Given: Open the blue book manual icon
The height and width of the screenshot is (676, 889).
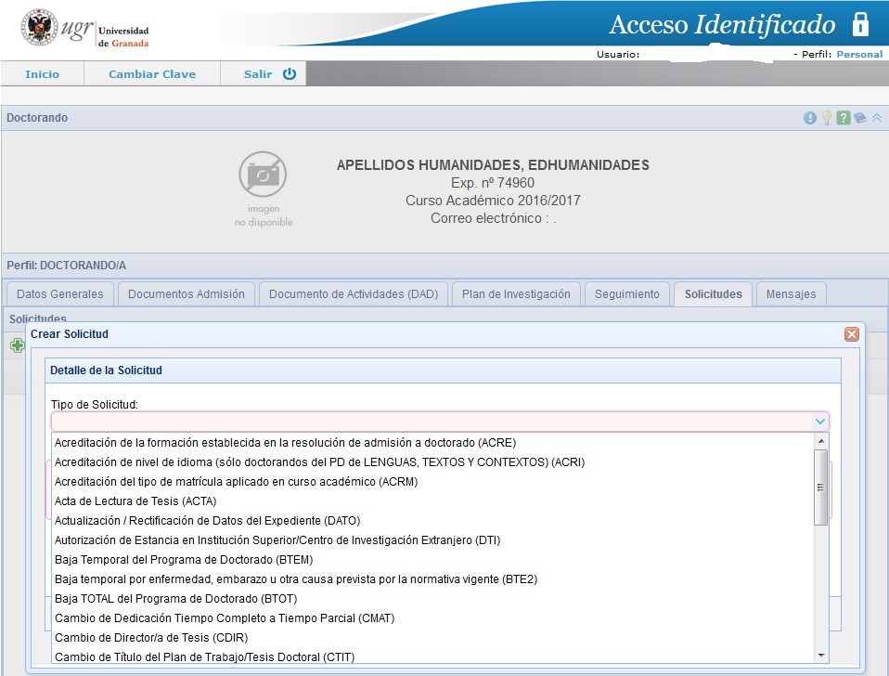Looking at the screenshot, I should [859, 118].
